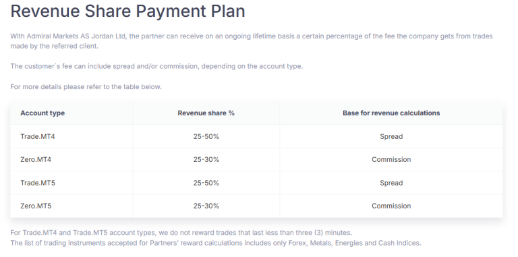Image resolution: width=518 pixels, height=257 pixels.
Task: Select the Revenue share % column header
Action: pos(206,113)
